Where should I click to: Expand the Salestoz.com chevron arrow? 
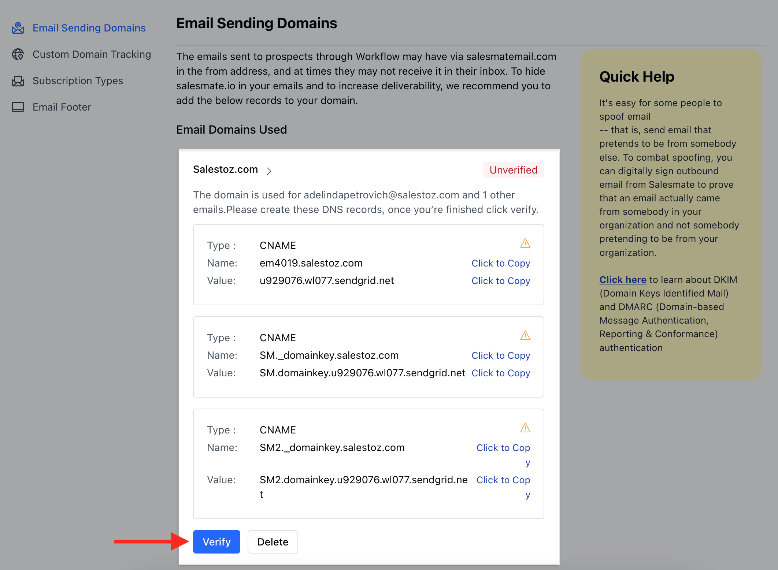coord(269,171)
